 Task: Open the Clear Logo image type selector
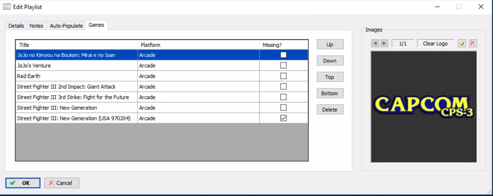pos(435,43)
